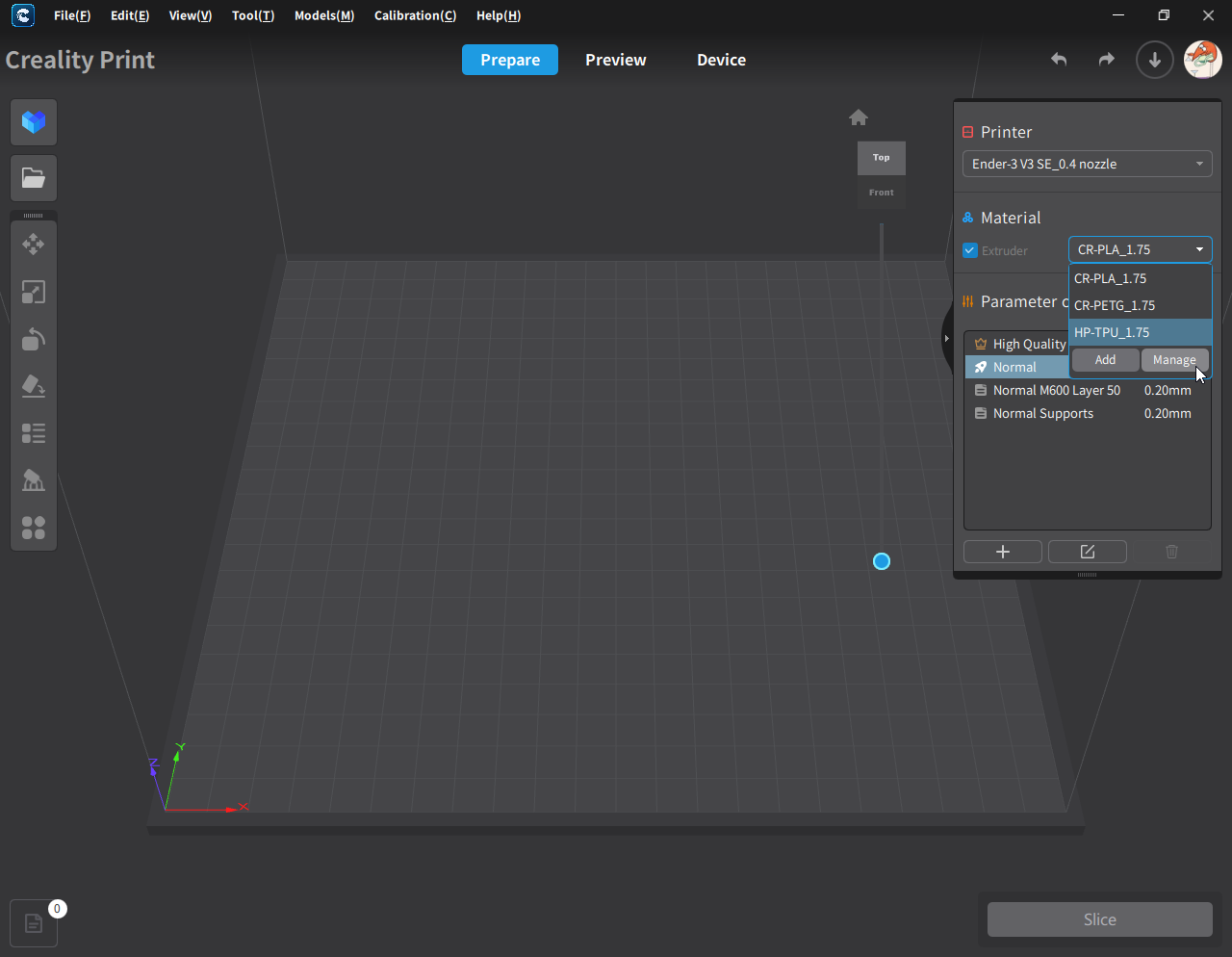
Task: Open the Calibration menu
Action: (x=415, y=15)
